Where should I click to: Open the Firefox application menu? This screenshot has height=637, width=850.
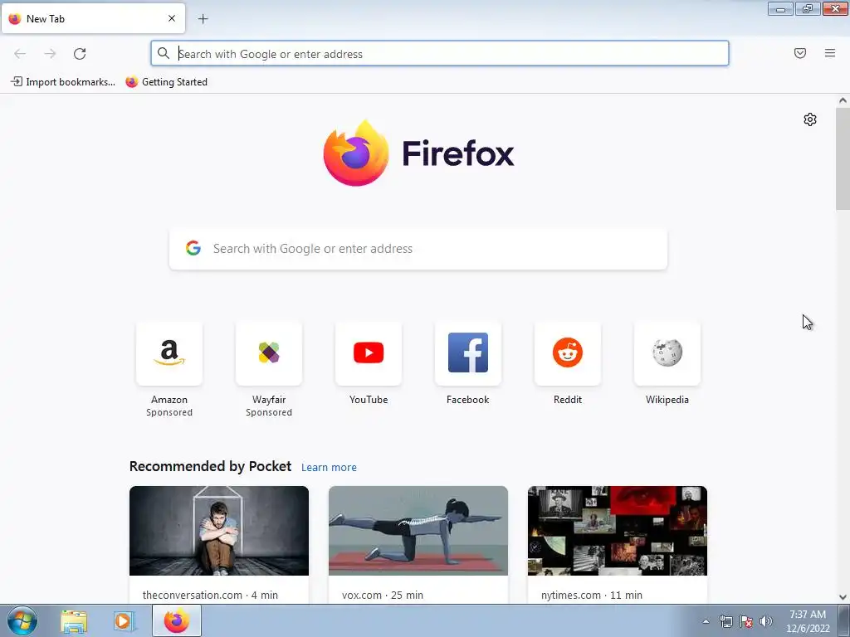click(x=830, y=53)
